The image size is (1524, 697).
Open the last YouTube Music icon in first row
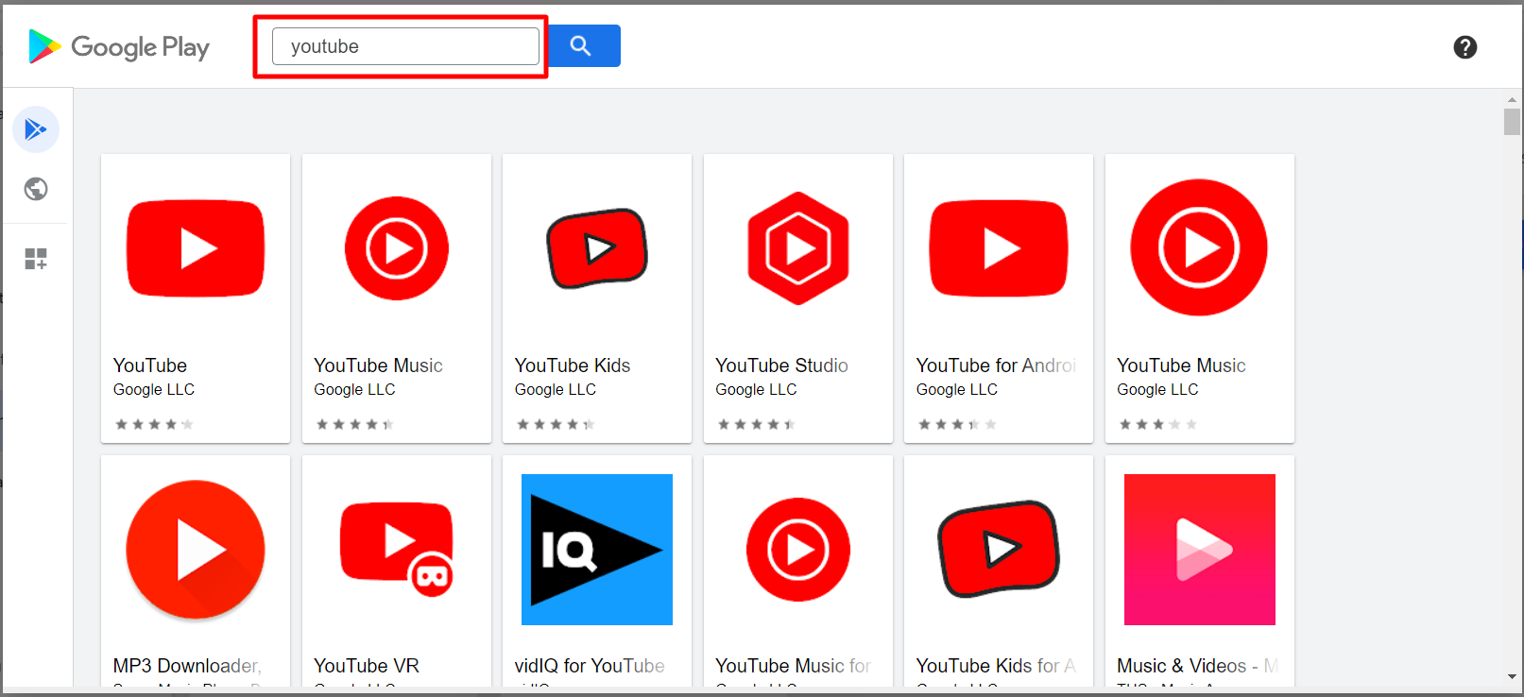point(1199,247)
